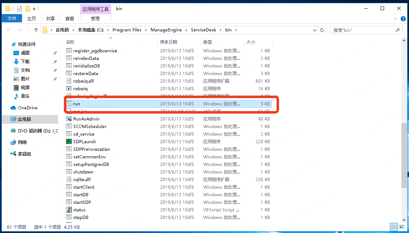Expand the chevron after 本地磁盘 (C:) breadcrumb

108,30
